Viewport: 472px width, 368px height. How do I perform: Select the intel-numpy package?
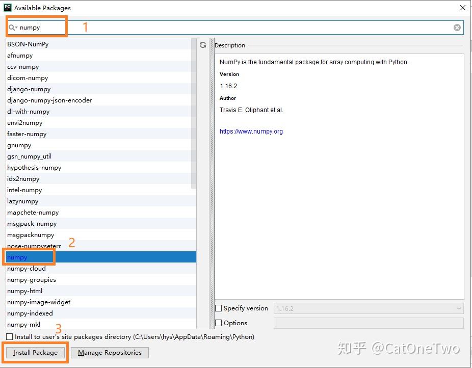(x=101, y=190)
